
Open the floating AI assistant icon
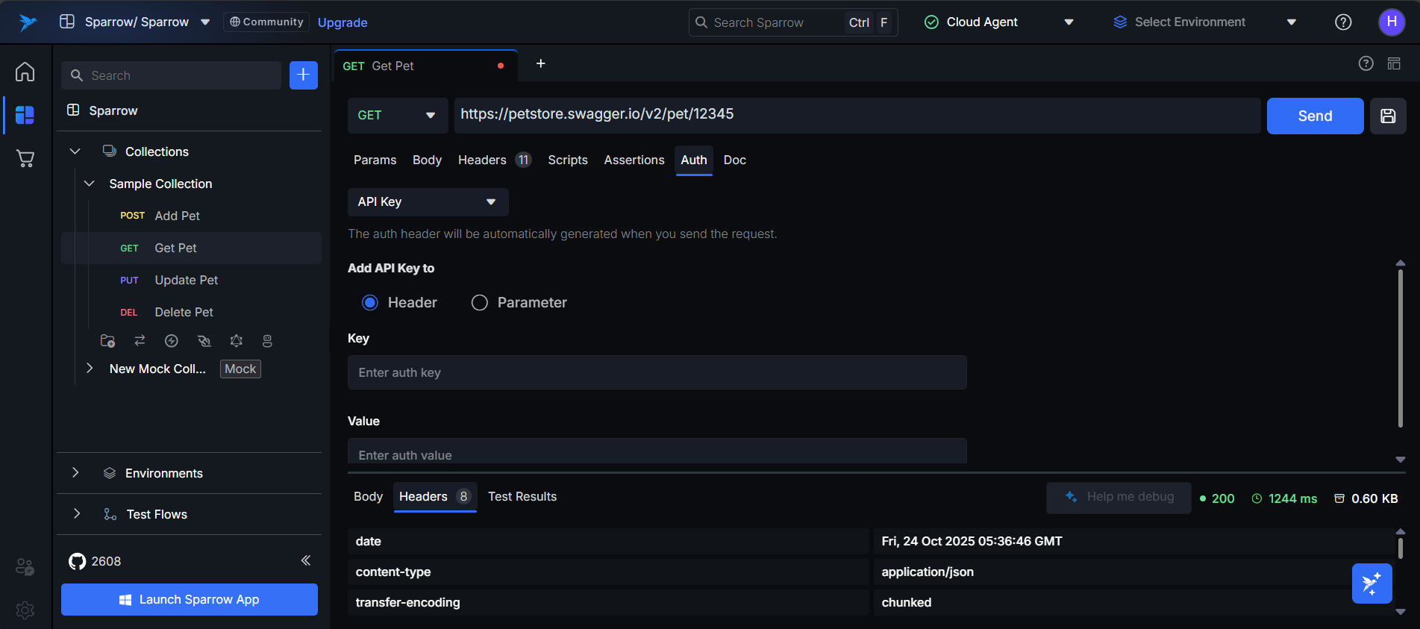point(1371,583)
